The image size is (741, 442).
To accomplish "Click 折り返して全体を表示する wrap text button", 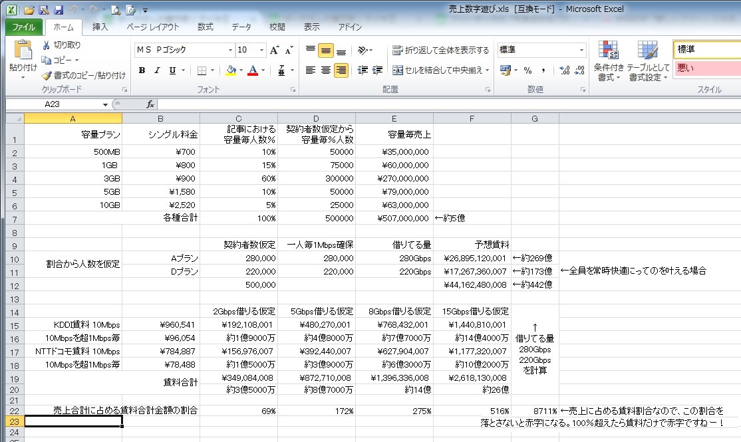I will click(x=440, y=51).
